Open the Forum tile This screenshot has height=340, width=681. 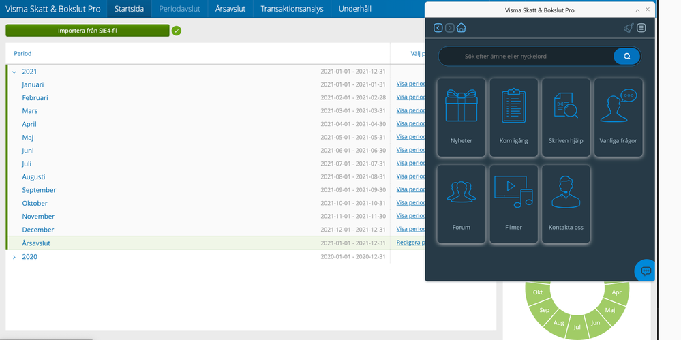pyautogui.click(x=461, y=203)
